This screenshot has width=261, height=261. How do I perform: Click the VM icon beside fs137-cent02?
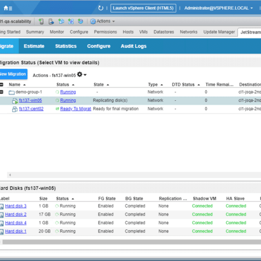click(x=15, y=109)
